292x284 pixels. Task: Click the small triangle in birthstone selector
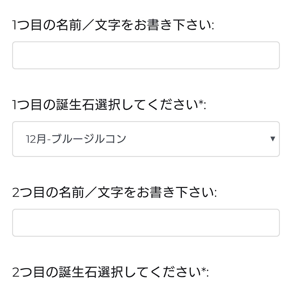point(273,139)
